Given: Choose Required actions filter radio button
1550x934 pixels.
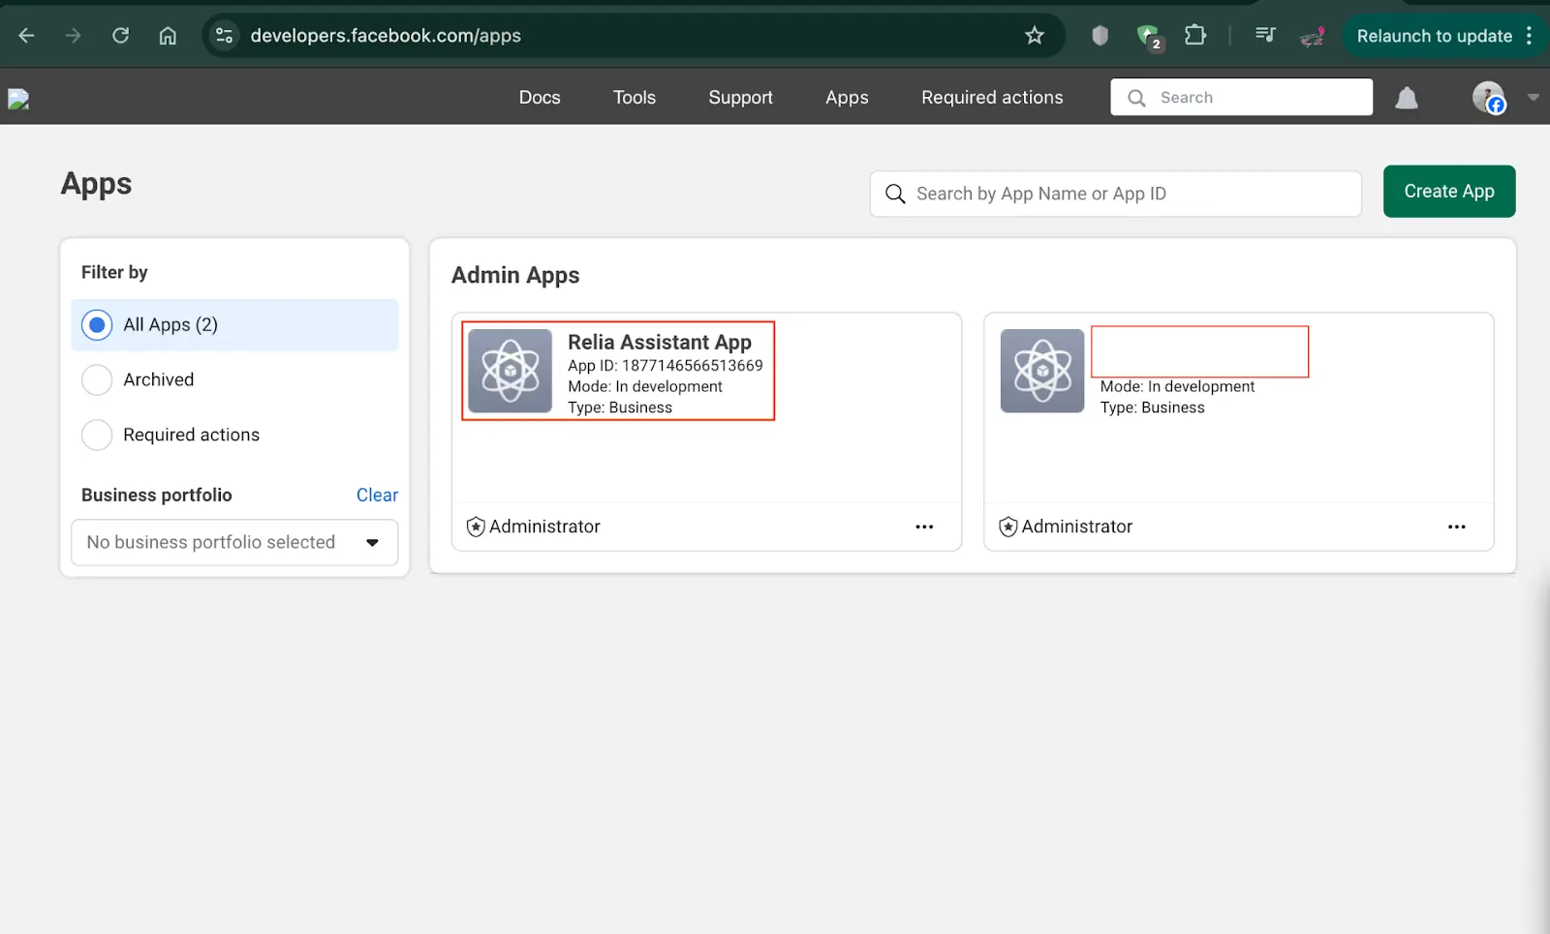Looking at the screenshot, I should 97,436.
